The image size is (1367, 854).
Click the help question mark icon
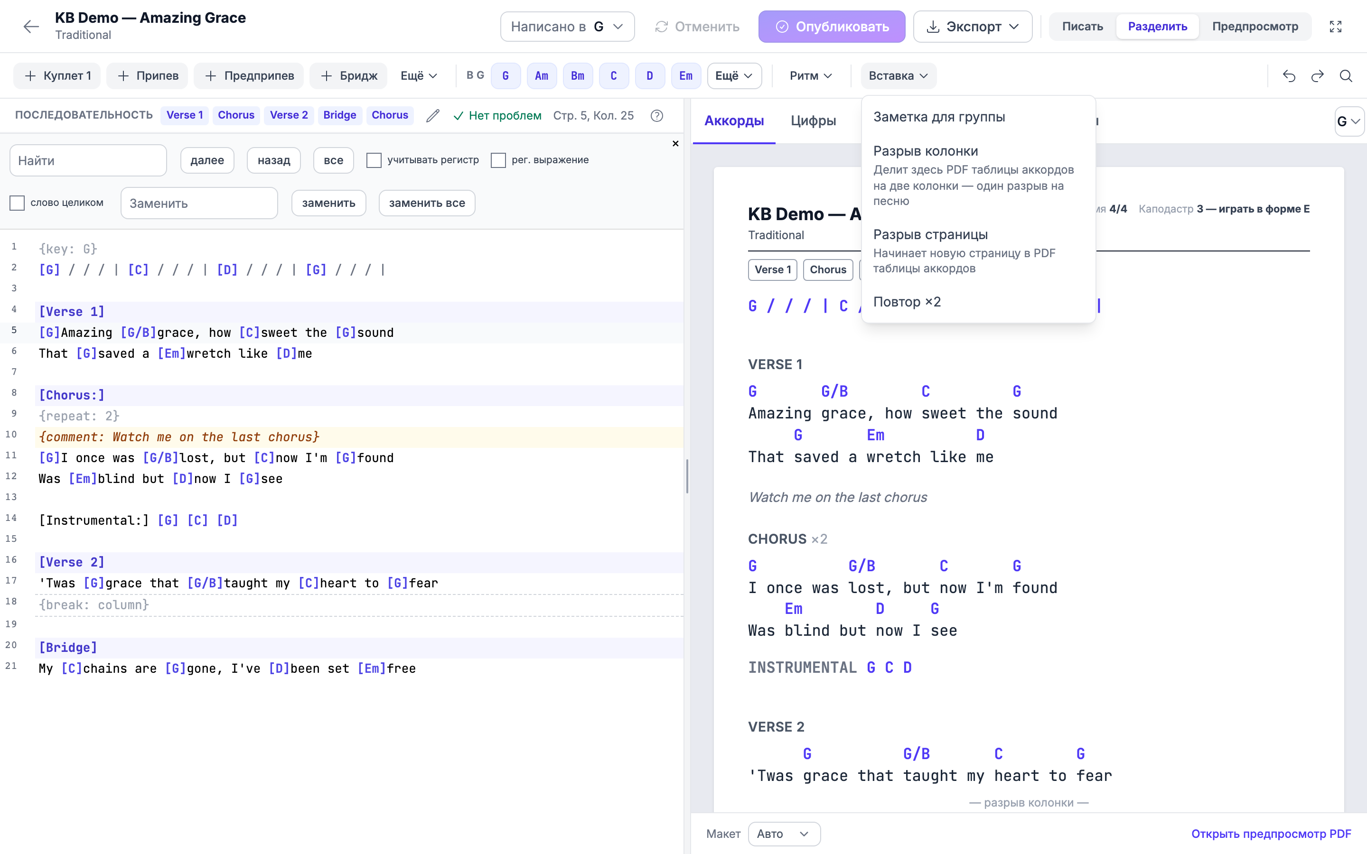656,116
